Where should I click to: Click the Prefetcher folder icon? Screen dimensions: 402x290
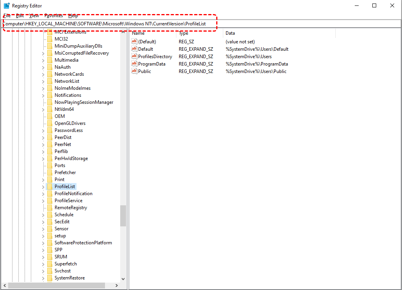coord(50,173)
